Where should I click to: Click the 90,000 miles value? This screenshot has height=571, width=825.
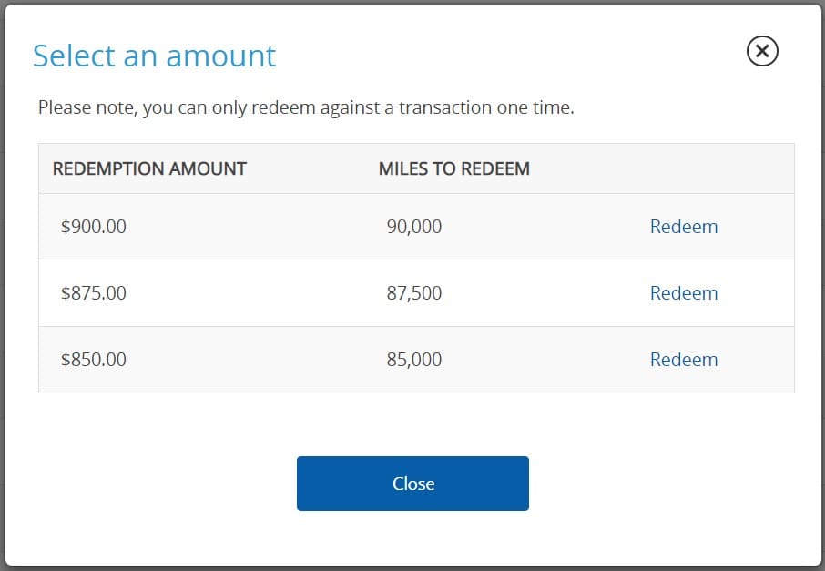[414, 226]
